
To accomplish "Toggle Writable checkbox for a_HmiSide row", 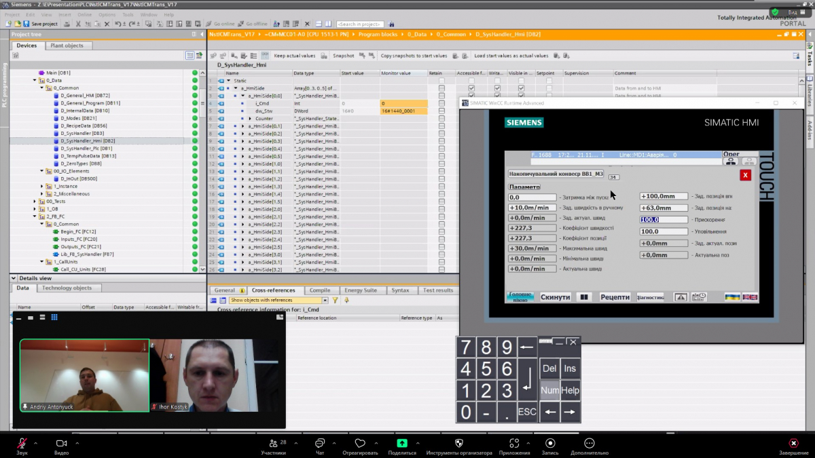I will click(497, 88).
